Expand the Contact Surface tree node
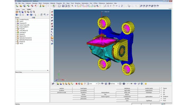 coord(16,25)
